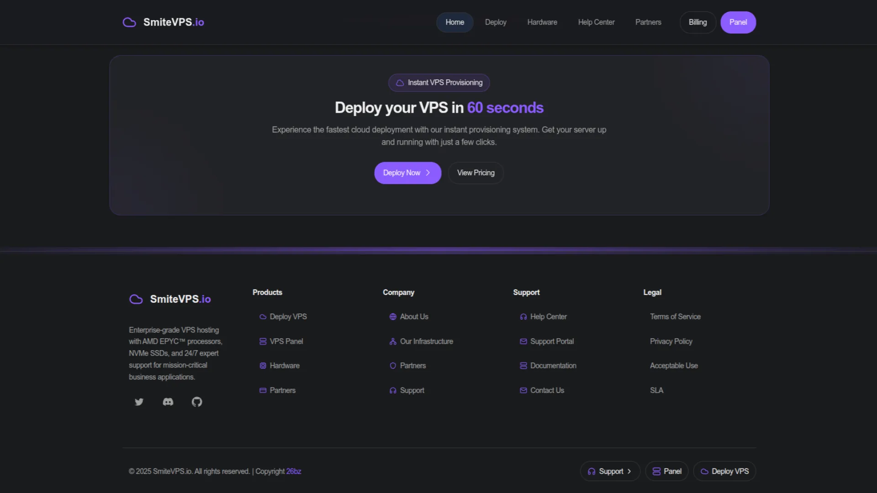Click the headset icon beside Help Center
877x493 pixels.
tap(523, 317)
